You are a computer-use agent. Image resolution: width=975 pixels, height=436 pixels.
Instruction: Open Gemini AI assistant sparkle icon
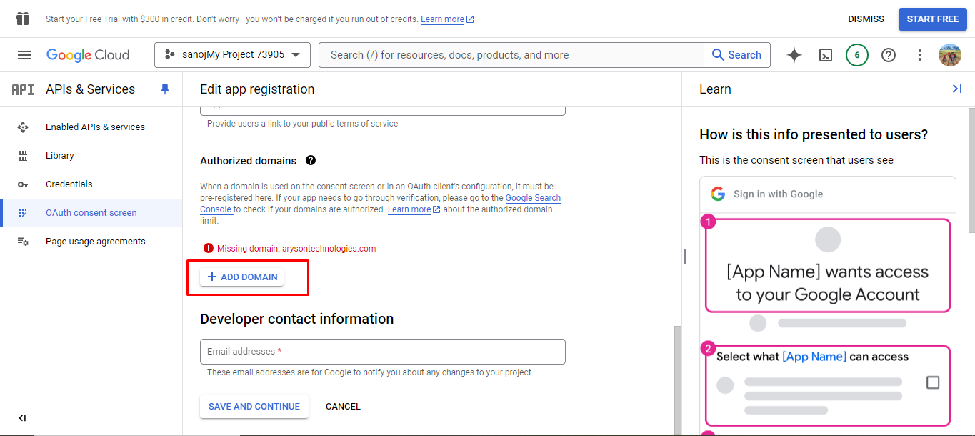[794, 55]
